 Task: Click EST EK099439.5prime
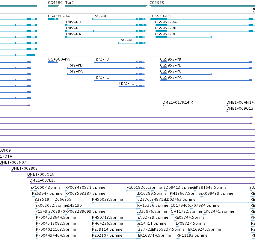coord(217,194)
